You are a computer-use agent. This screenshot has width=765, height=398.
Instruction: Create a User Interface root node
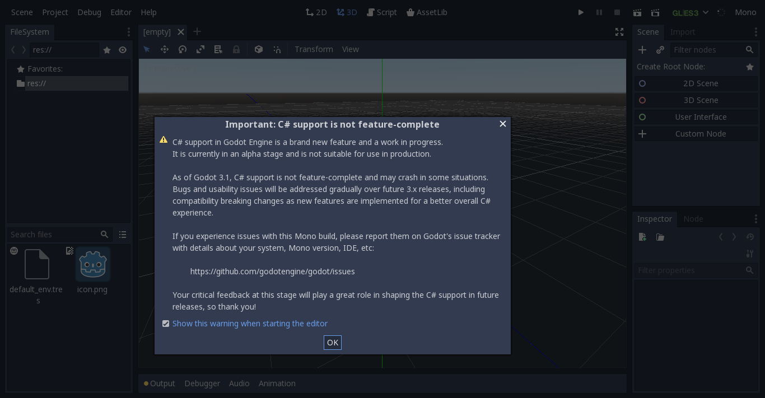[696, 117]
